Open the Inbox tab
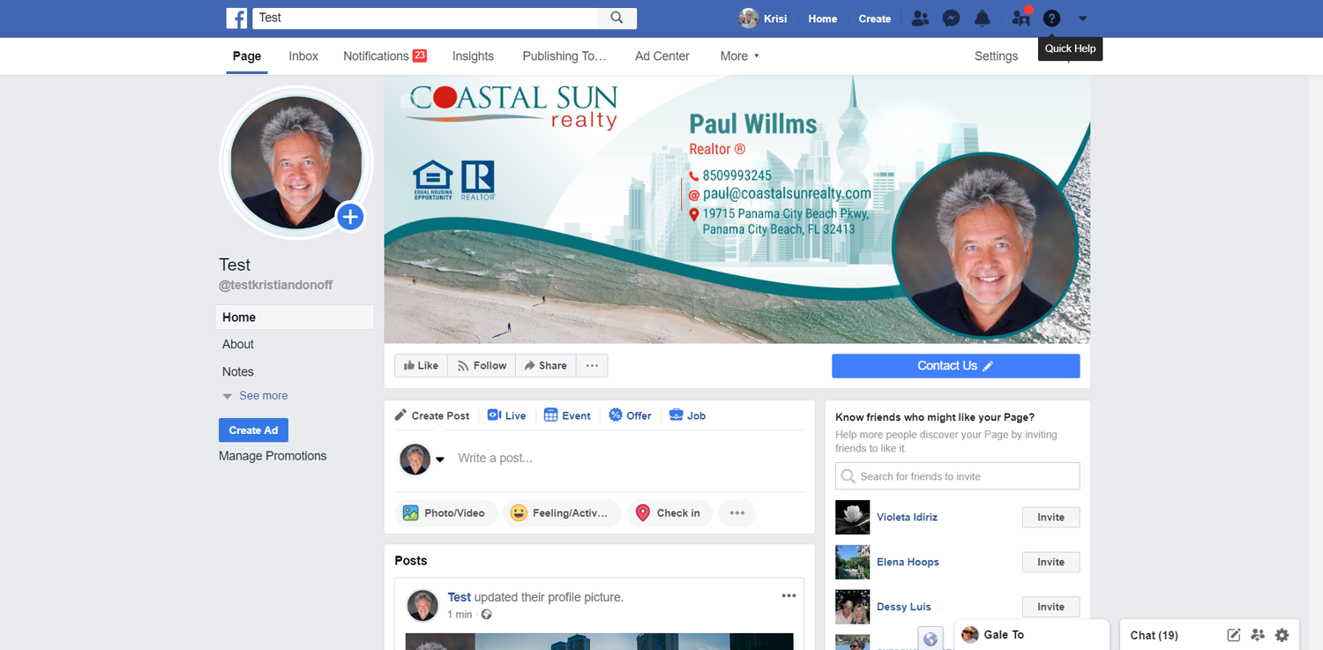The image size is (1323, 650). (x=303, y=56)
